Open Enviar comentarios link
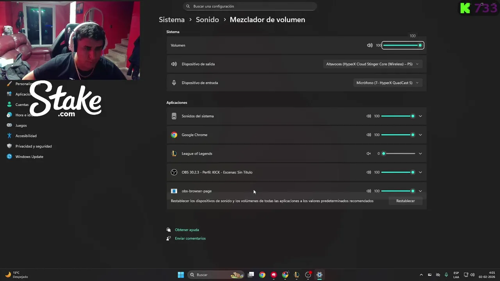This screenshot has width=500, height=281. click(x=190, y=238)
